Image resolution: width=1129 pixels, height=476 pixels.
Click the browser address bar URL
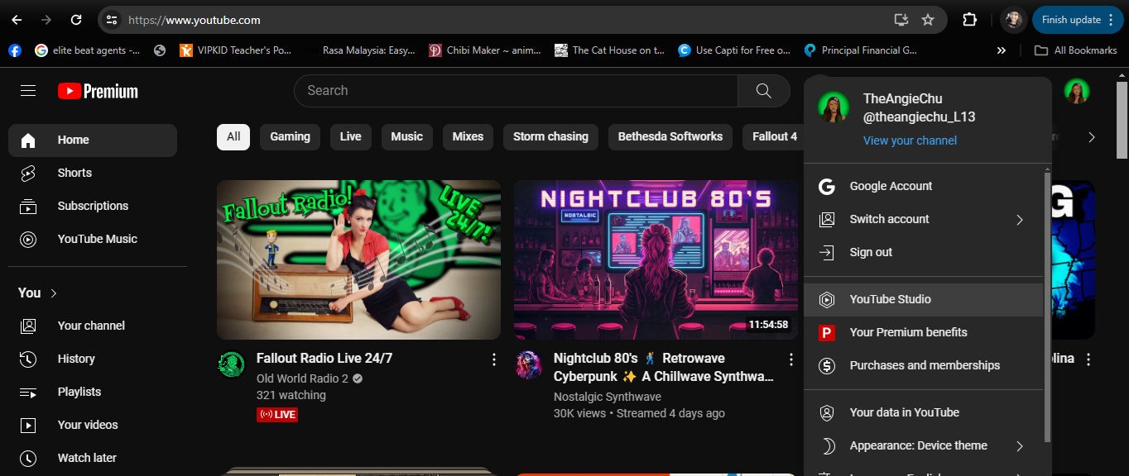coord(195,20)
